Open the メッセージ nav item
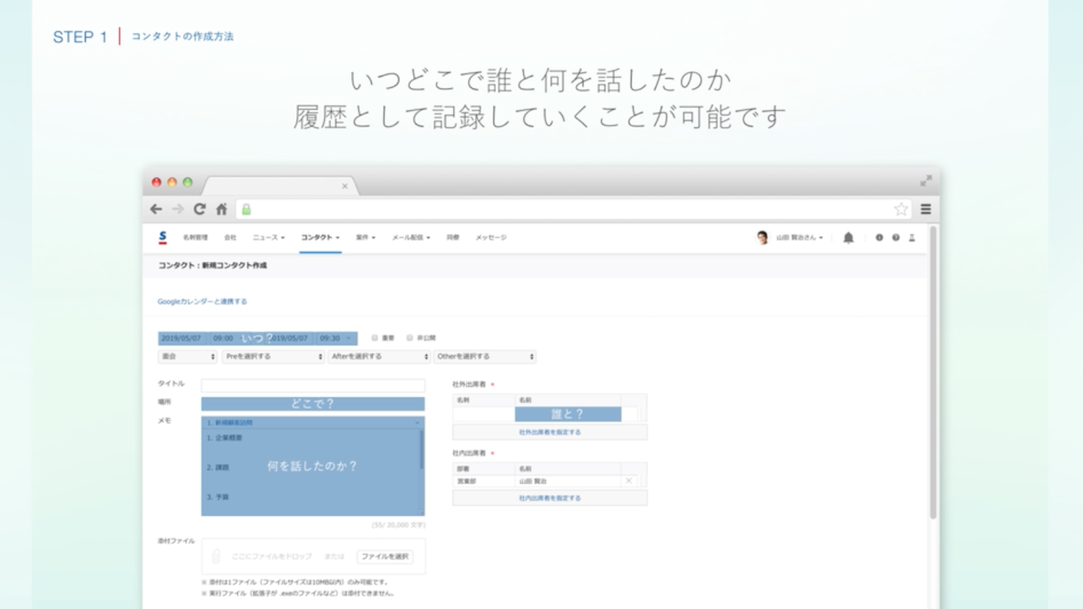 coord(491,238)
